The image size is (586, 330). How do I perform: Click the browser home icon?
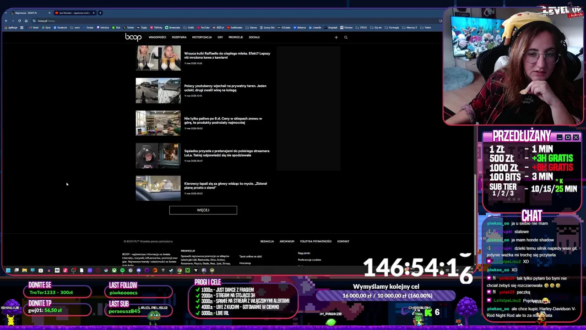tap(26, 21)
